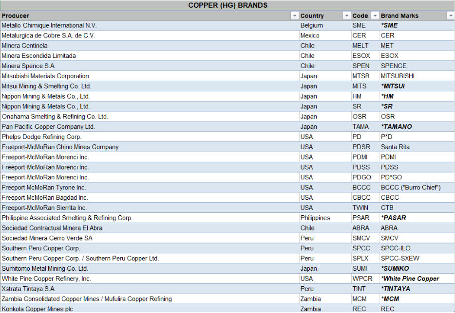Select the Philippines country cell
Viewport: 455px width, 313px height.
click(x=325, y=218)
